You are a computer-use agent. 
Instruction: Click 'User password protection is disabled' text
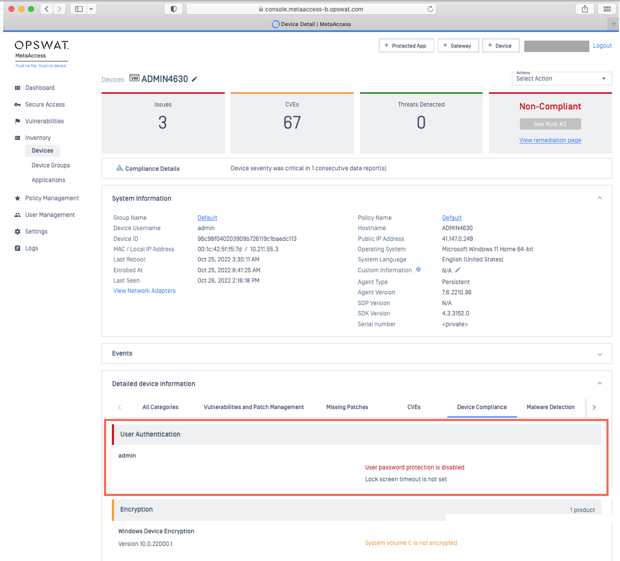tap(415, 467)
